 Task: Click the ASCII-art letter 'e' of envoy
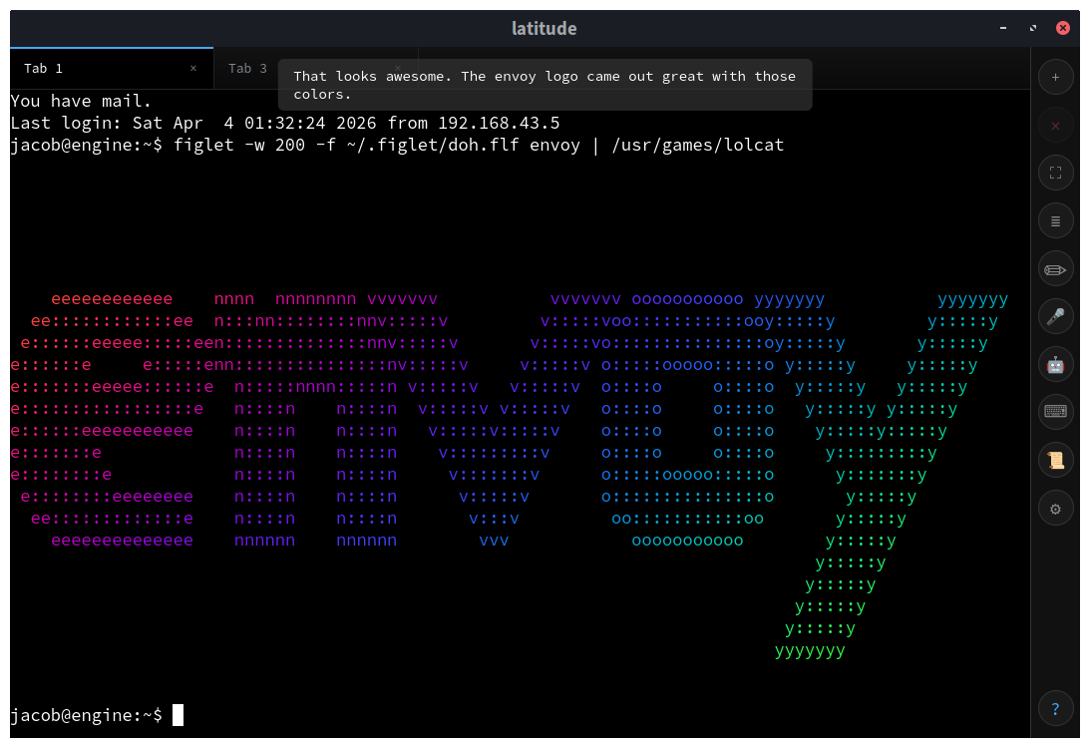click(112, 419)
